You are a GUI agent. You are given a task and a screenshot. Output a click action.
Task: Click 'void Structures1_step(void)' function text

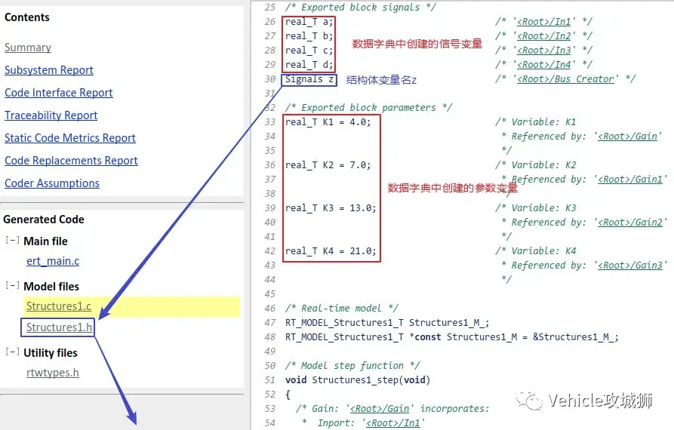[358, 380]
